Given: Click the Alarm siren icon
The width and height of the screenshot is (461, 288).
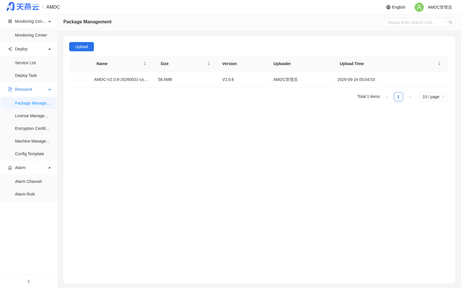Looking at the screenshot, I should pos(10,168).
